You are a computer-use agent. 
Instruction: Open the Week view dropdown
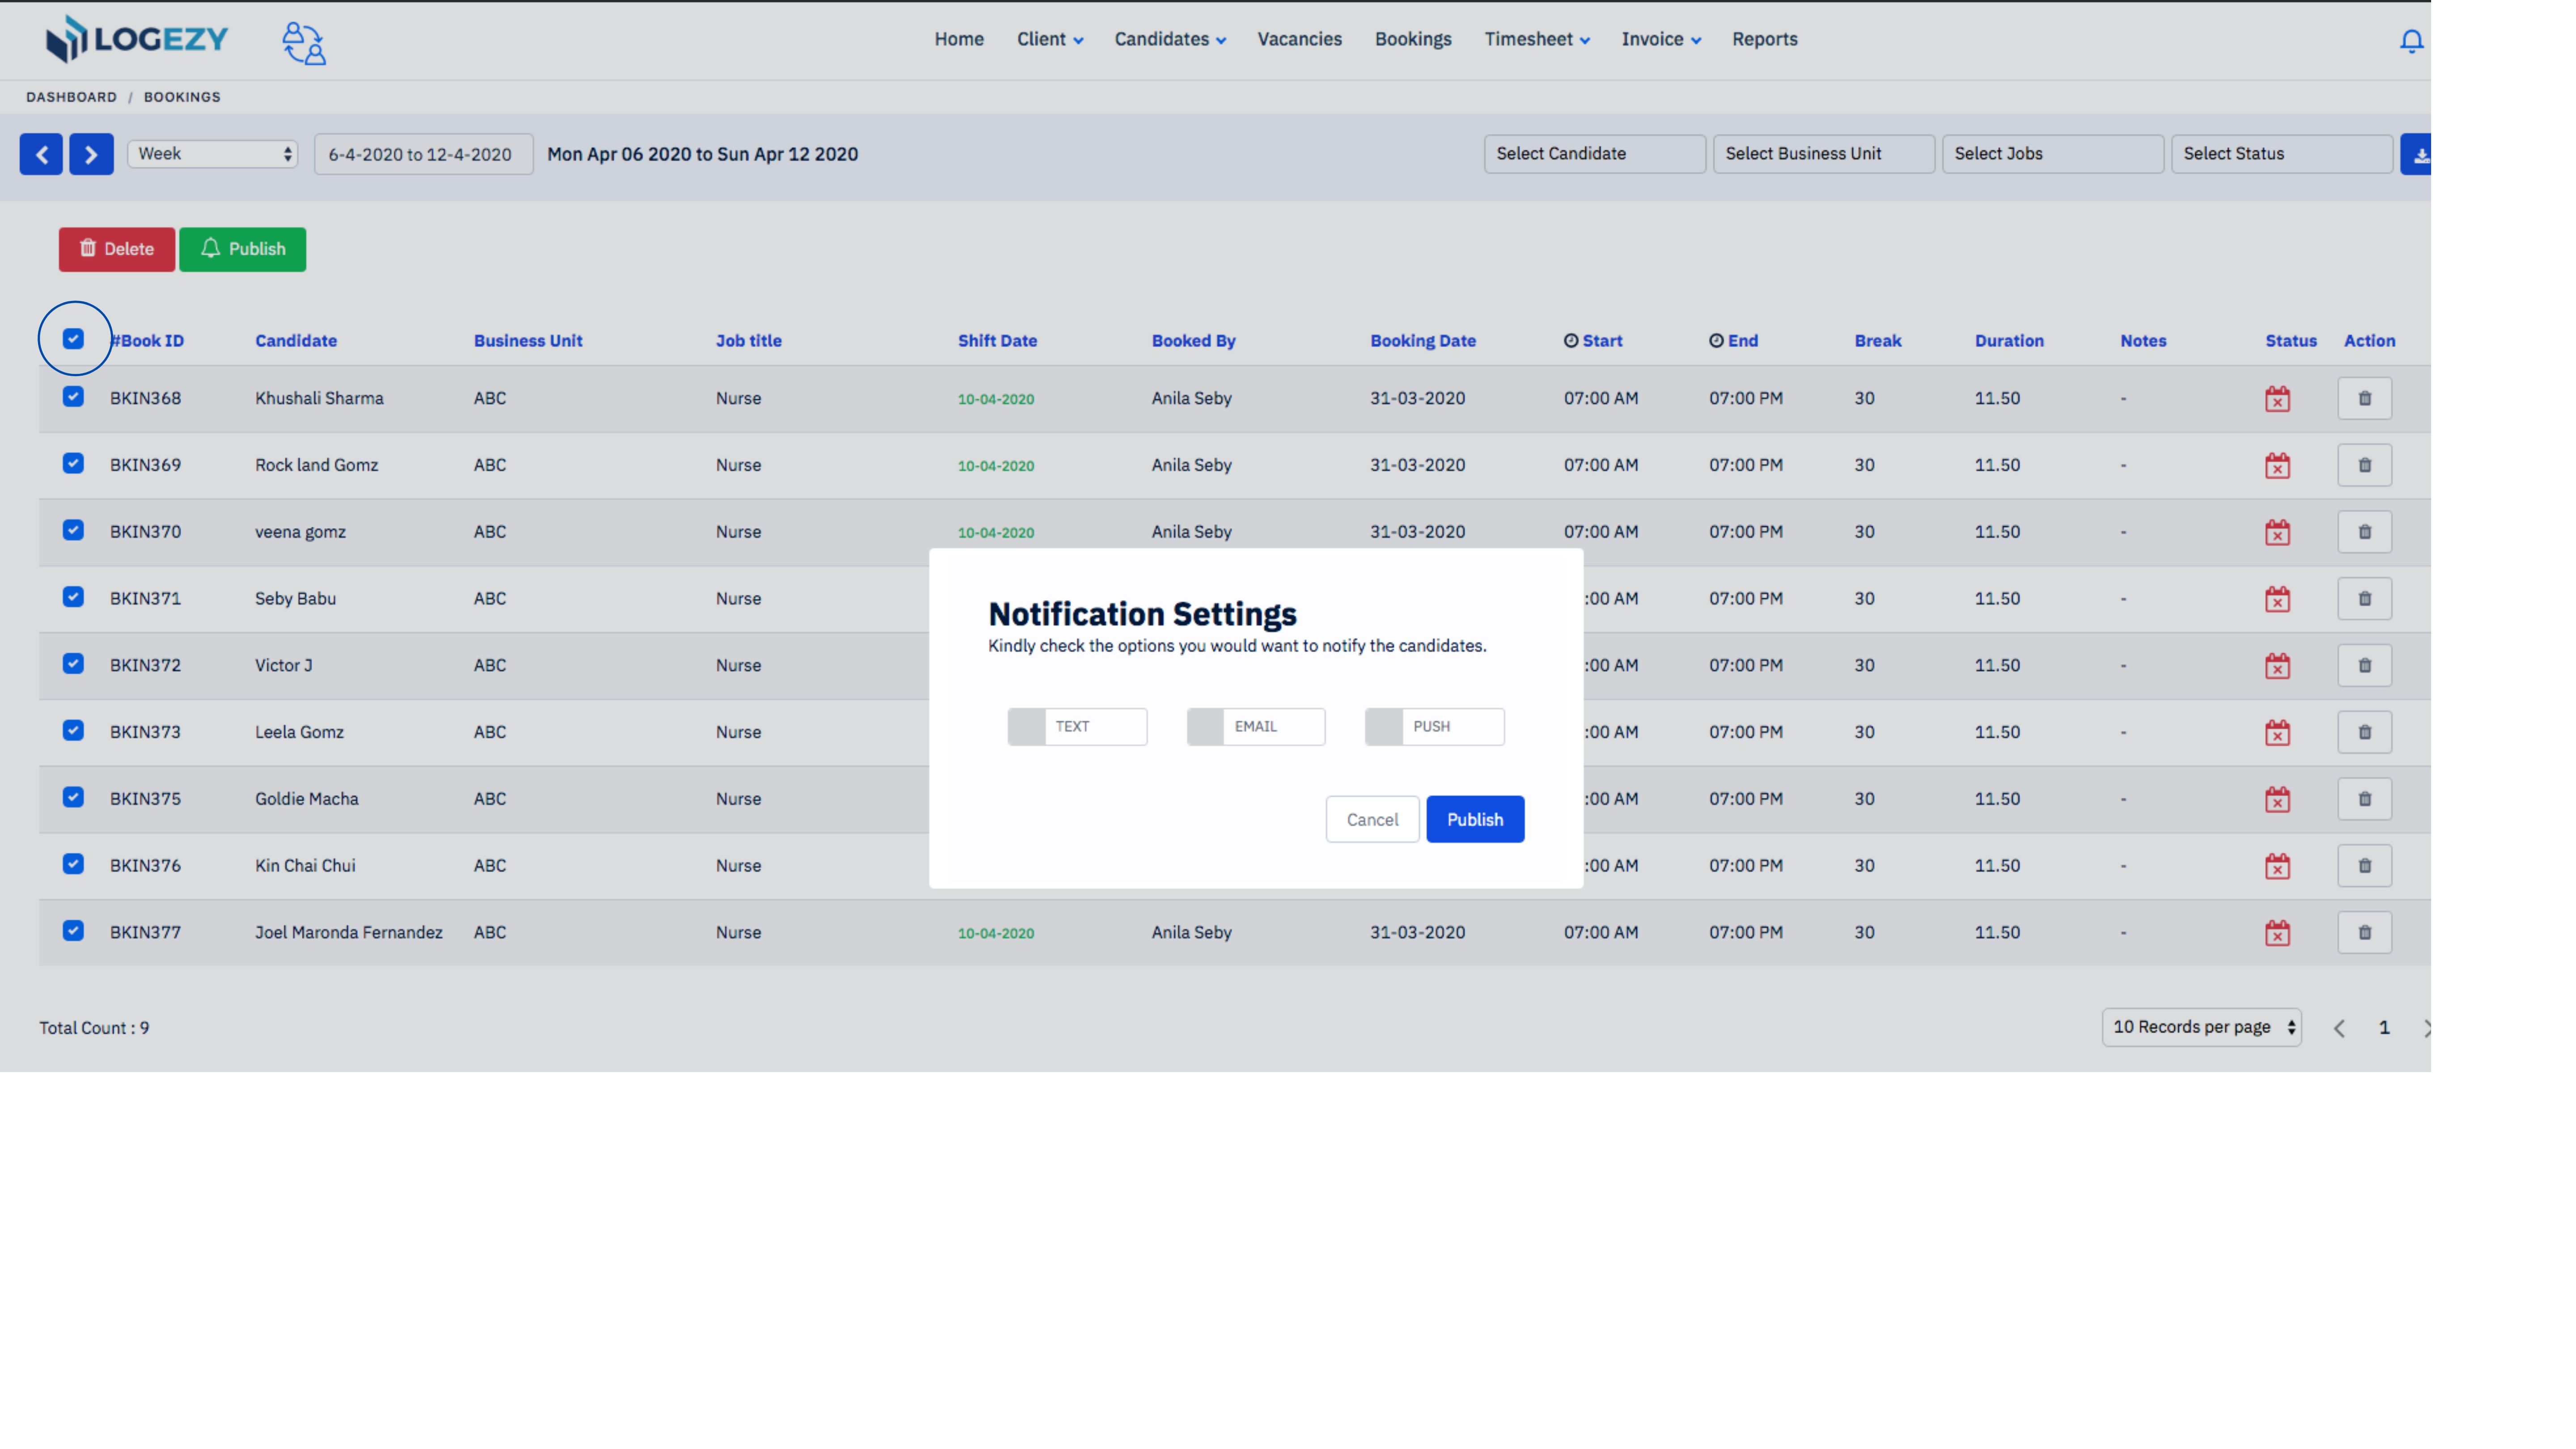point(213,154)
